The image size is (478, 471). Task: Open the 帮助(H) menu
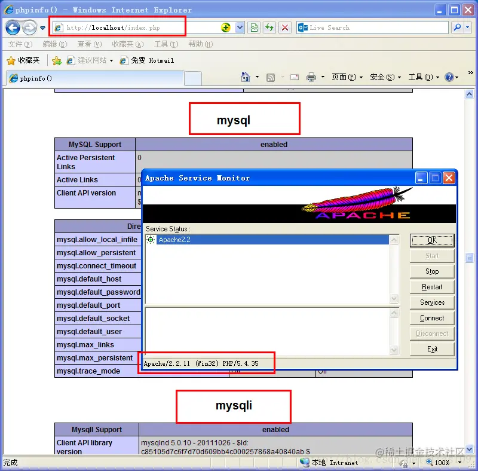(x=201, y=44)
